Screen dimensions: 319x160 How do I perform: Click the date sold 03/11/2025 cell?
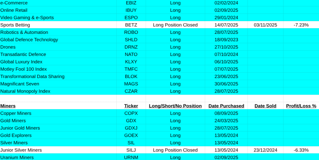pos(265,25)
